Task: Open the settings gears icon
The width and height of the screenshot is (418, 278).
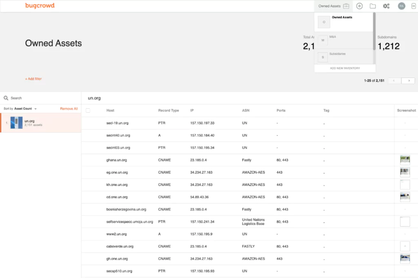Action: point(386,6)
